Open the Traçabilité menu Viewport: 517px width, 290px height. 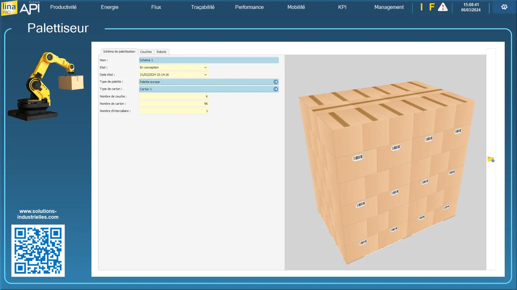(x=203, y=7)
